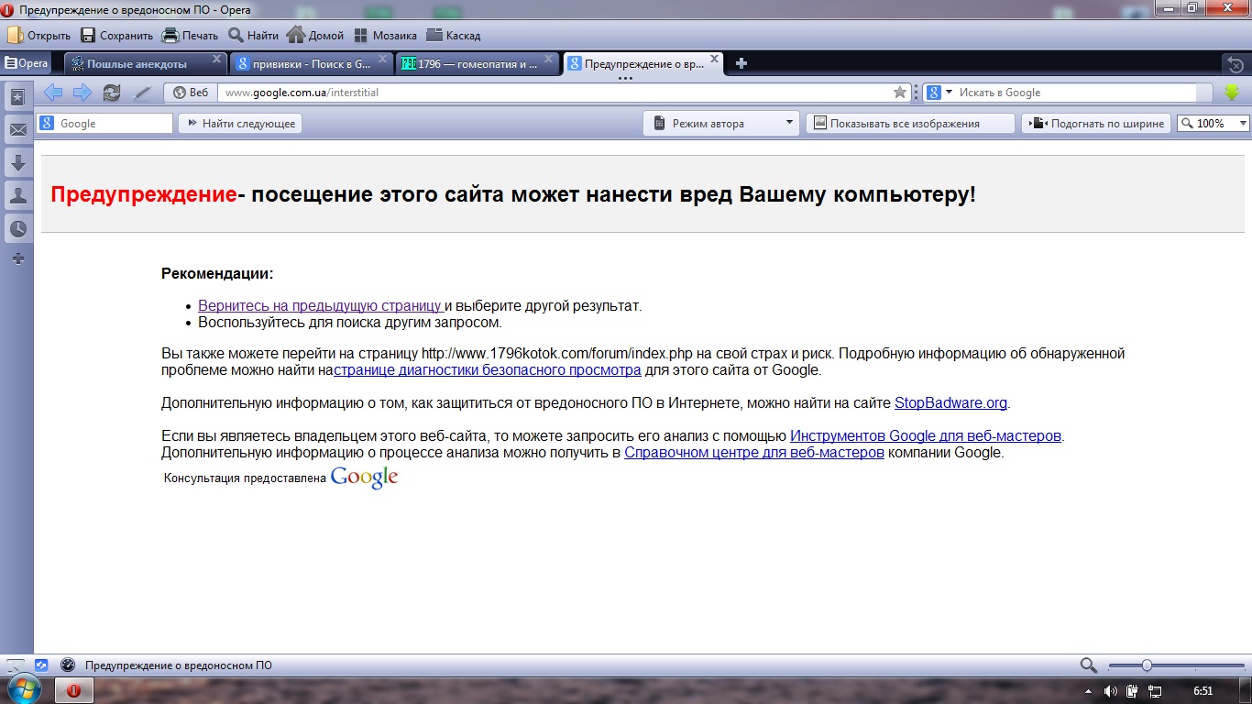The image size is (1252, 704).
Task: Open the Contacts panel person icon
Action: 17,195
